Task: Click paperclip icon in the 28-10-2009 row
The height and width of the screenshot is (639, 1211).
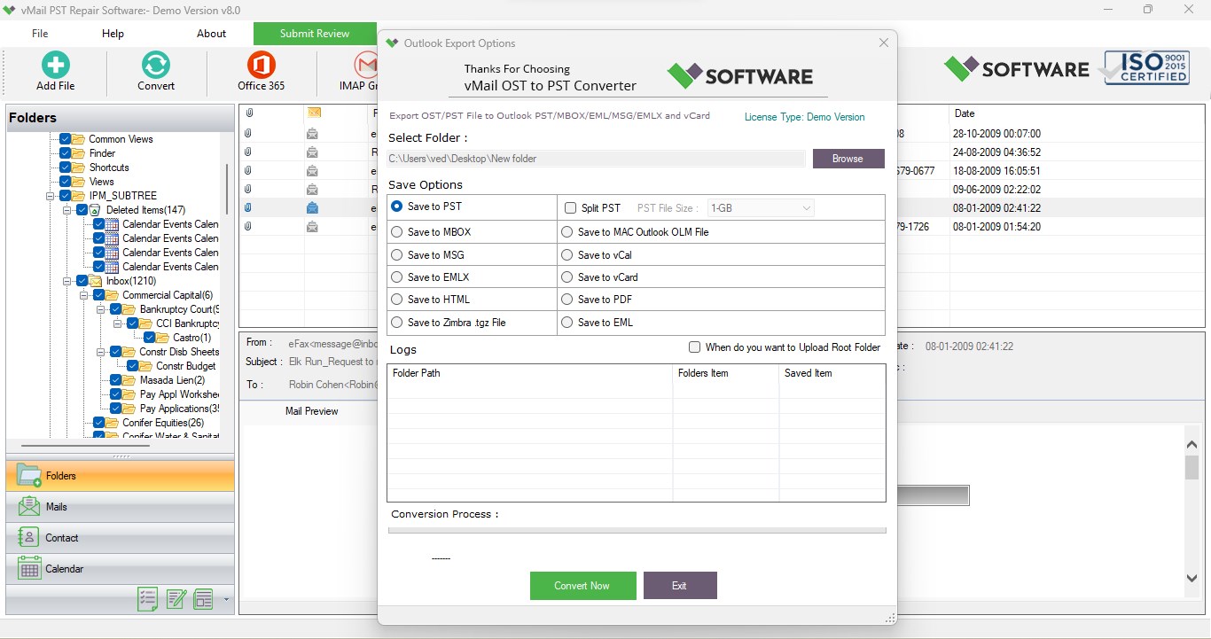Action: point(248,134)
